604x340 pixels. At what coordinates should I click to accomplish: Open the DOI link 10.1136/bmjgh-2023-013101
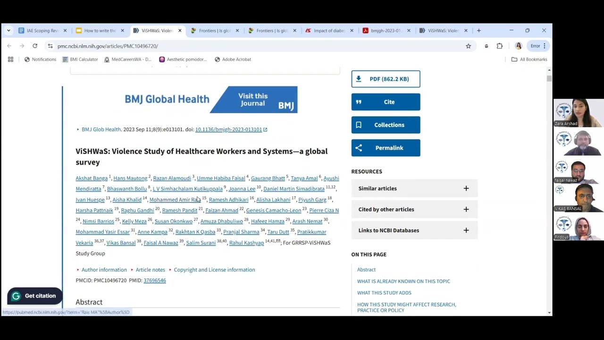coord(231,129)
